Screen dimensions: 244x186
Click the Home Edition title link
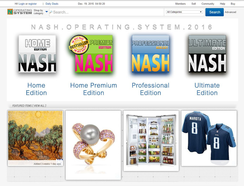[x=36, y=89]
